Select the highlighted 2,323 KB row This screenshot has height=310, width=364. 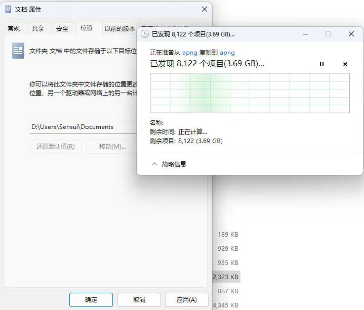point(226,277)
